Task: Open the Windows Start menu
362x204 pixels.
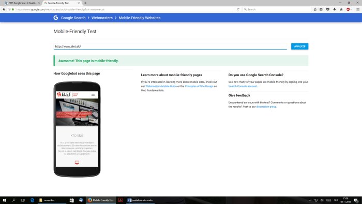Action: coord(4,200)
